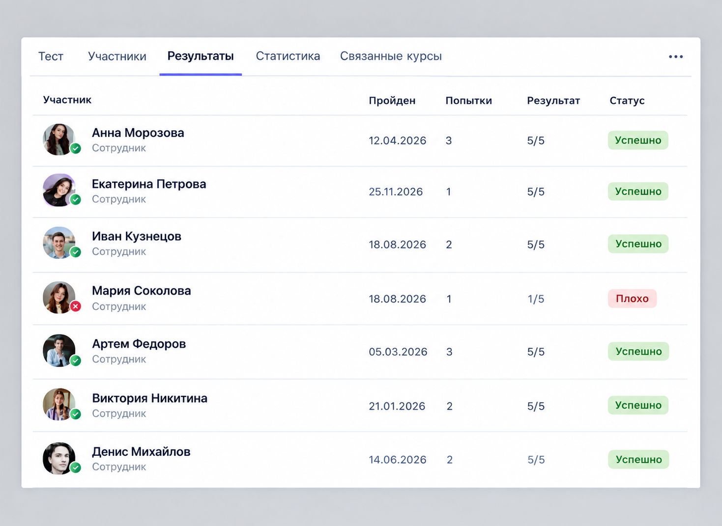Image resolution: width=722 pixels, height=526 pixels.
Task: Open Артем Федоров's name link
Action: pyautogui.click(x=139, y=344)
